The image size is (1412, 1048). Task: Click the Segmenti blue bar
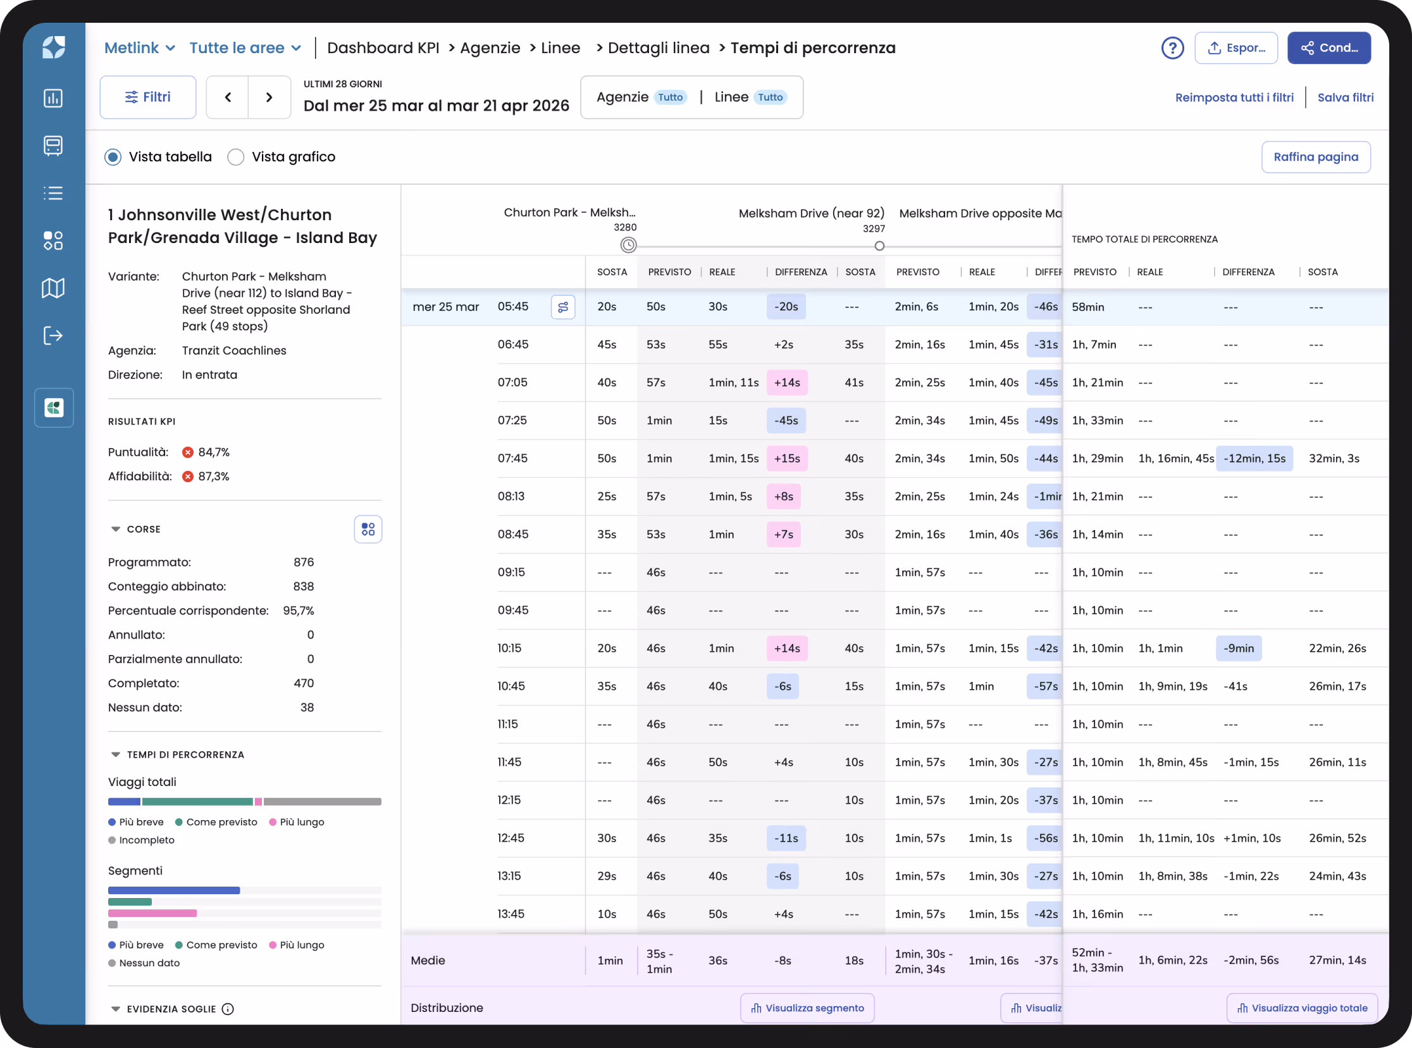tap(174, 890)
